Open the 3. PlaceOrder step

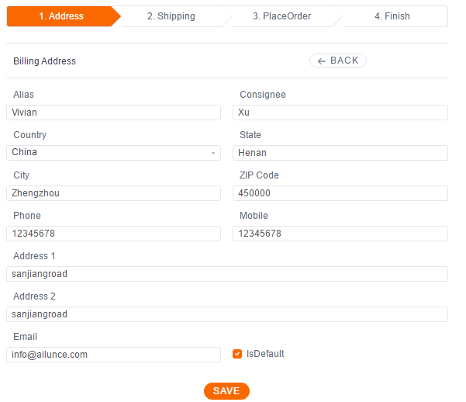pos(281,16)
